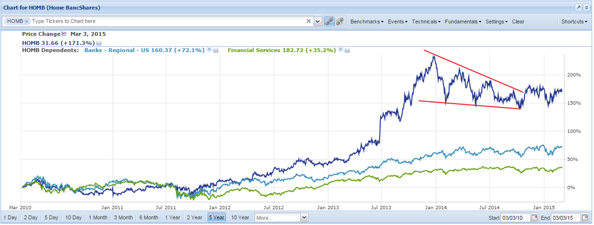Open the Settings menu
The height and width of the screenshot is (225, 594).
pyautogui.click(x=497, y=21)
